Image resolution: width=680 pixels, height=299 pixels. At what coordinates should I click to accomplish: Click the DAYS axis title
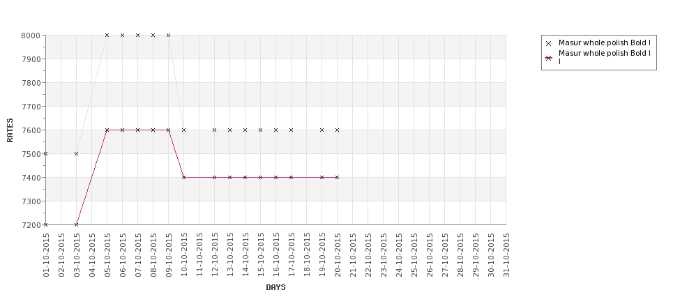(275, 287)
